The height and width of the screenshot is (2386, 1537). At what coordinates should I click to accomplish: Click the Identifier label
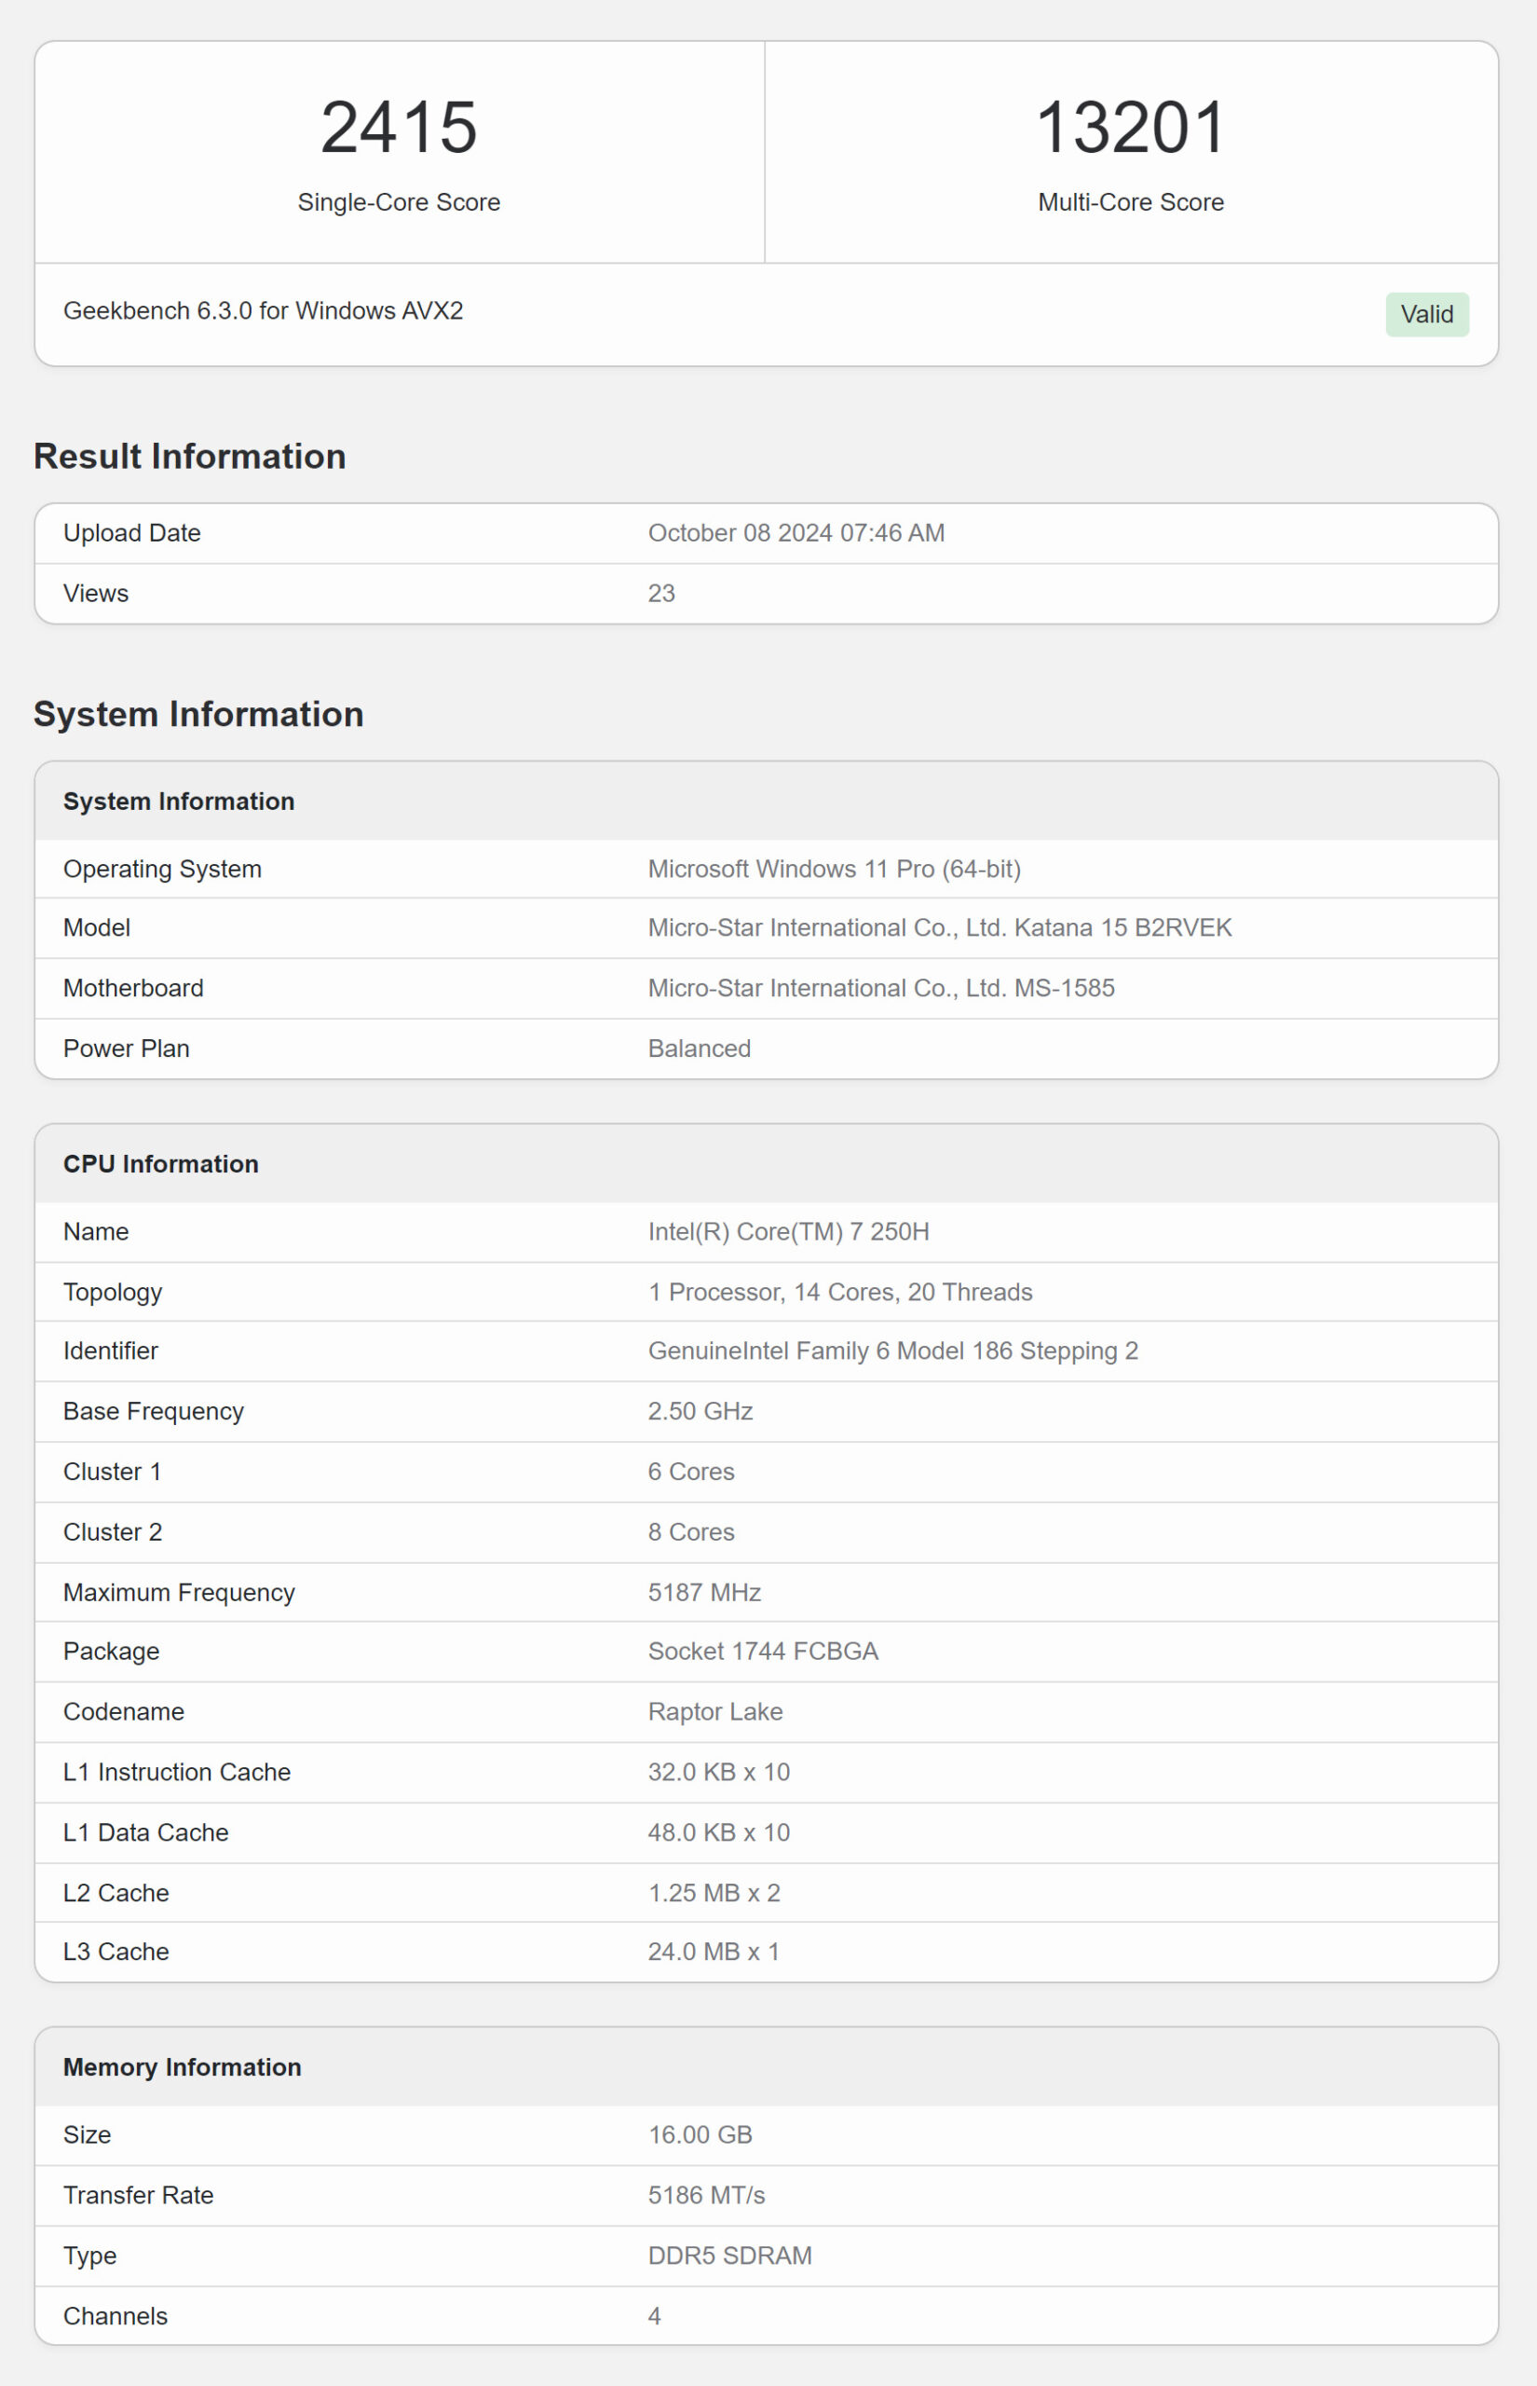coord(110,1351)
